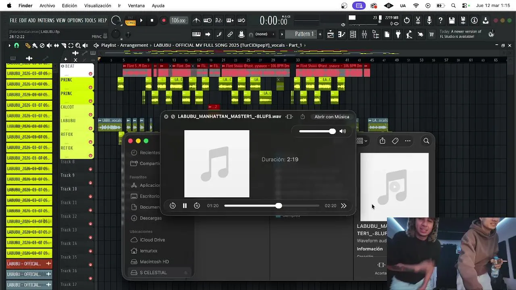Click the wait-for-input icon in the transport bar
This screenshot has height=290, width=516.
(208, 21)
